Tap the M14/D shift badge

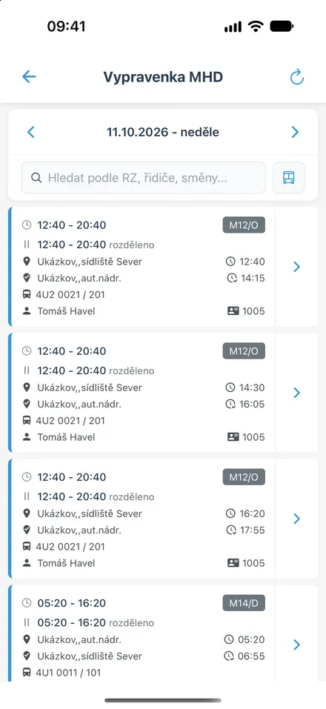point(244,603)
